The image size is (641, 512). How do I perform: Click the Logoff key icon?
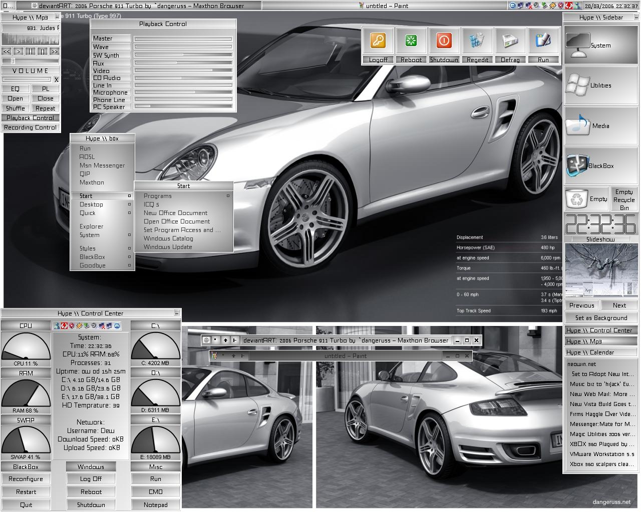coord(378,41)
